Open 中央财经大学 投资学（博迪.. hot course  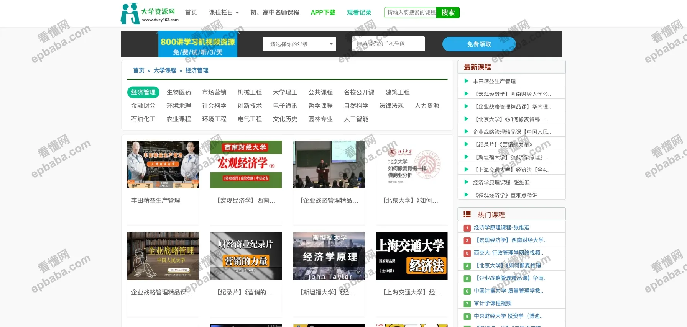508,316
